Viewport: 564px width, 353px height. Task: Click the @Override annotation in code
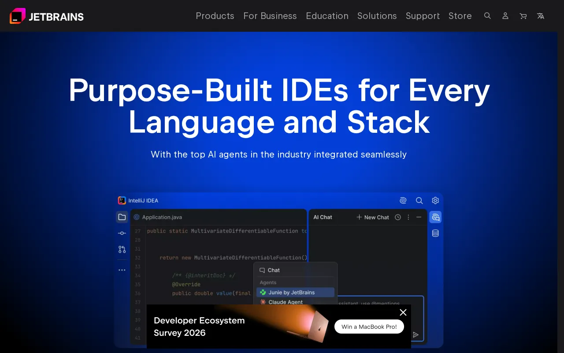[186, 284]
